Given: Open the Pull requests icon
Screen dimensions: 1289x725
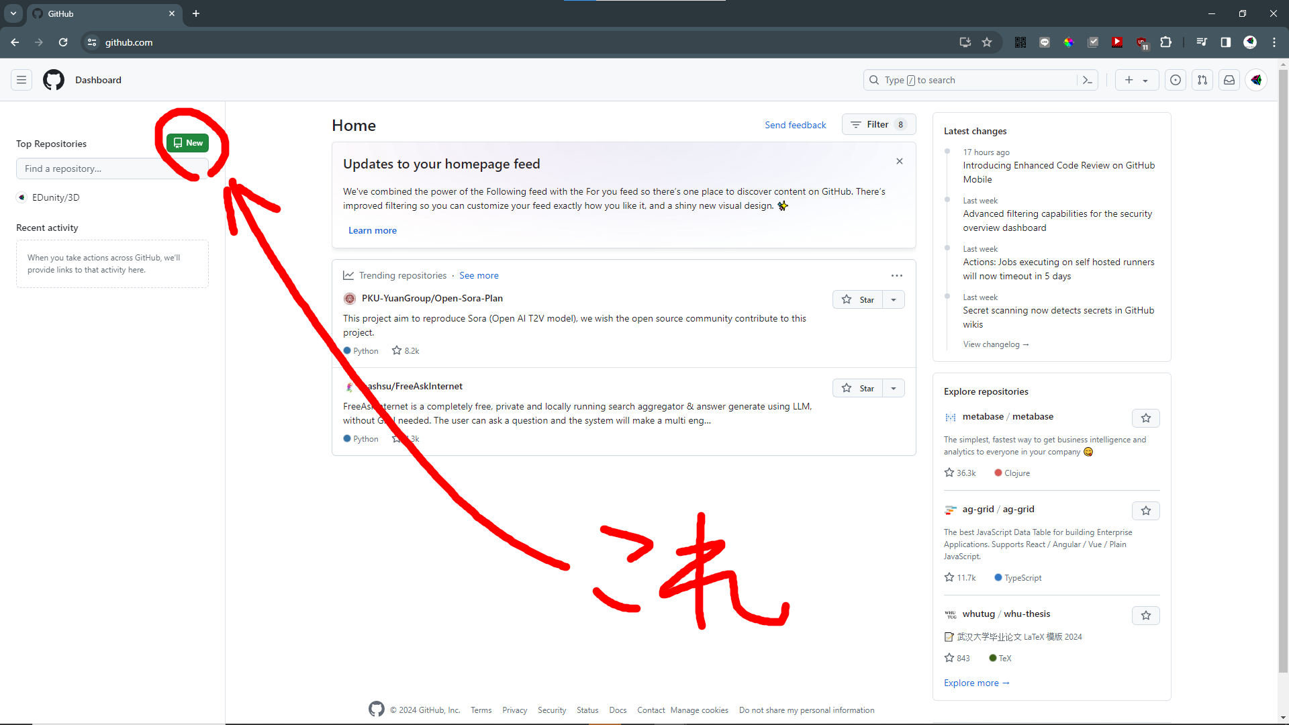Looking at the screenshot, I should (x=1202, y=80).
